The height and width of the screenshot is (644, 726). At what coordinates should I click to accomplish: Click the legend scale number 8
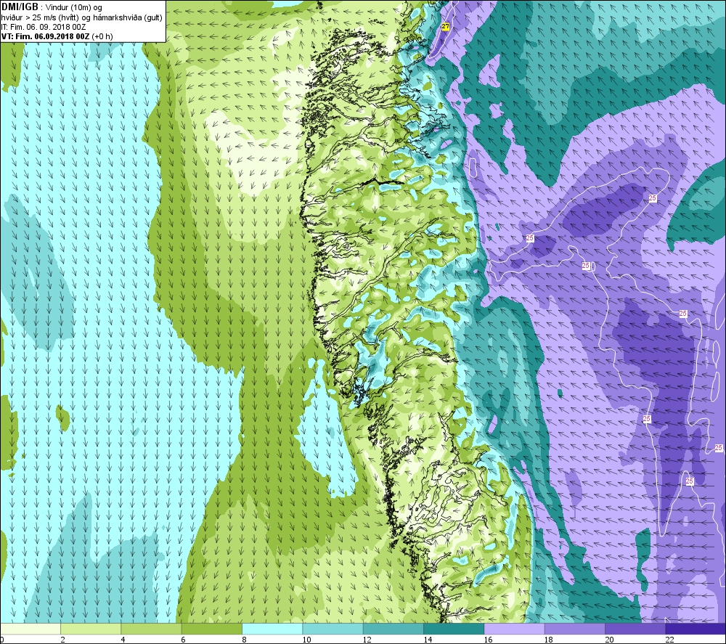point(244,640)
